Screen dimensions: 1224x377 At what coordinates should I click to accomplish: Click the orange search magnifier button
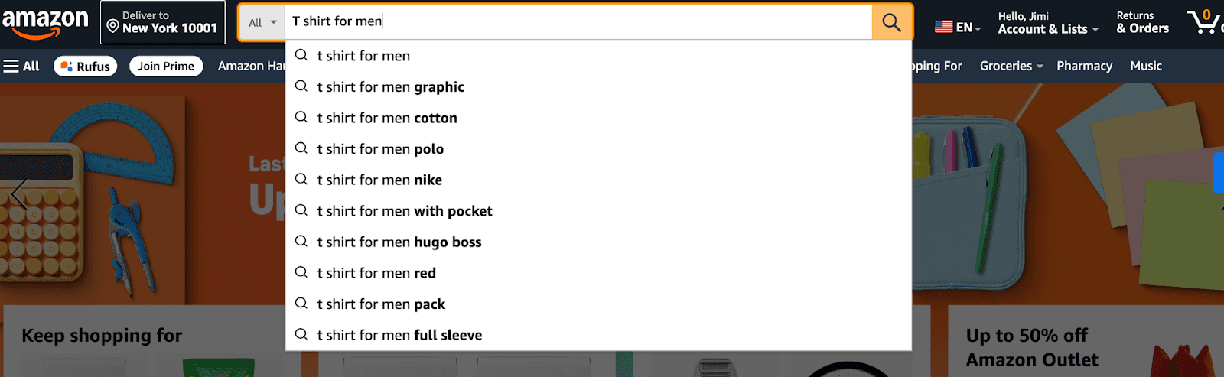click(x=891, y=22)
